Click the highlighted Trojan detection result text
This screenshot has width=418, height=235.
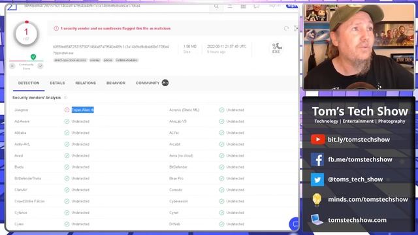tap(83, 110)
